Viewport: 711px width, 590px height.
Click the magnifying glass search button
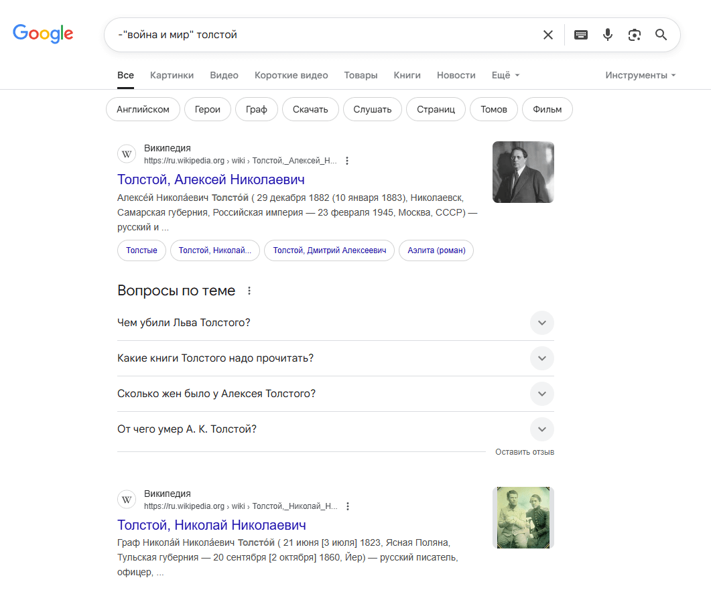point(661,35)
